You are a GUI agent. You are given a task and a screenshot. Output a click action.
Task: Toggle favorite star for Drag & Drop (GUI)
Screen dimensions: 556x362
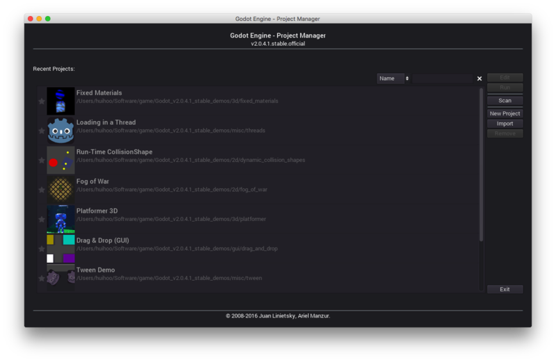point(42,249)
